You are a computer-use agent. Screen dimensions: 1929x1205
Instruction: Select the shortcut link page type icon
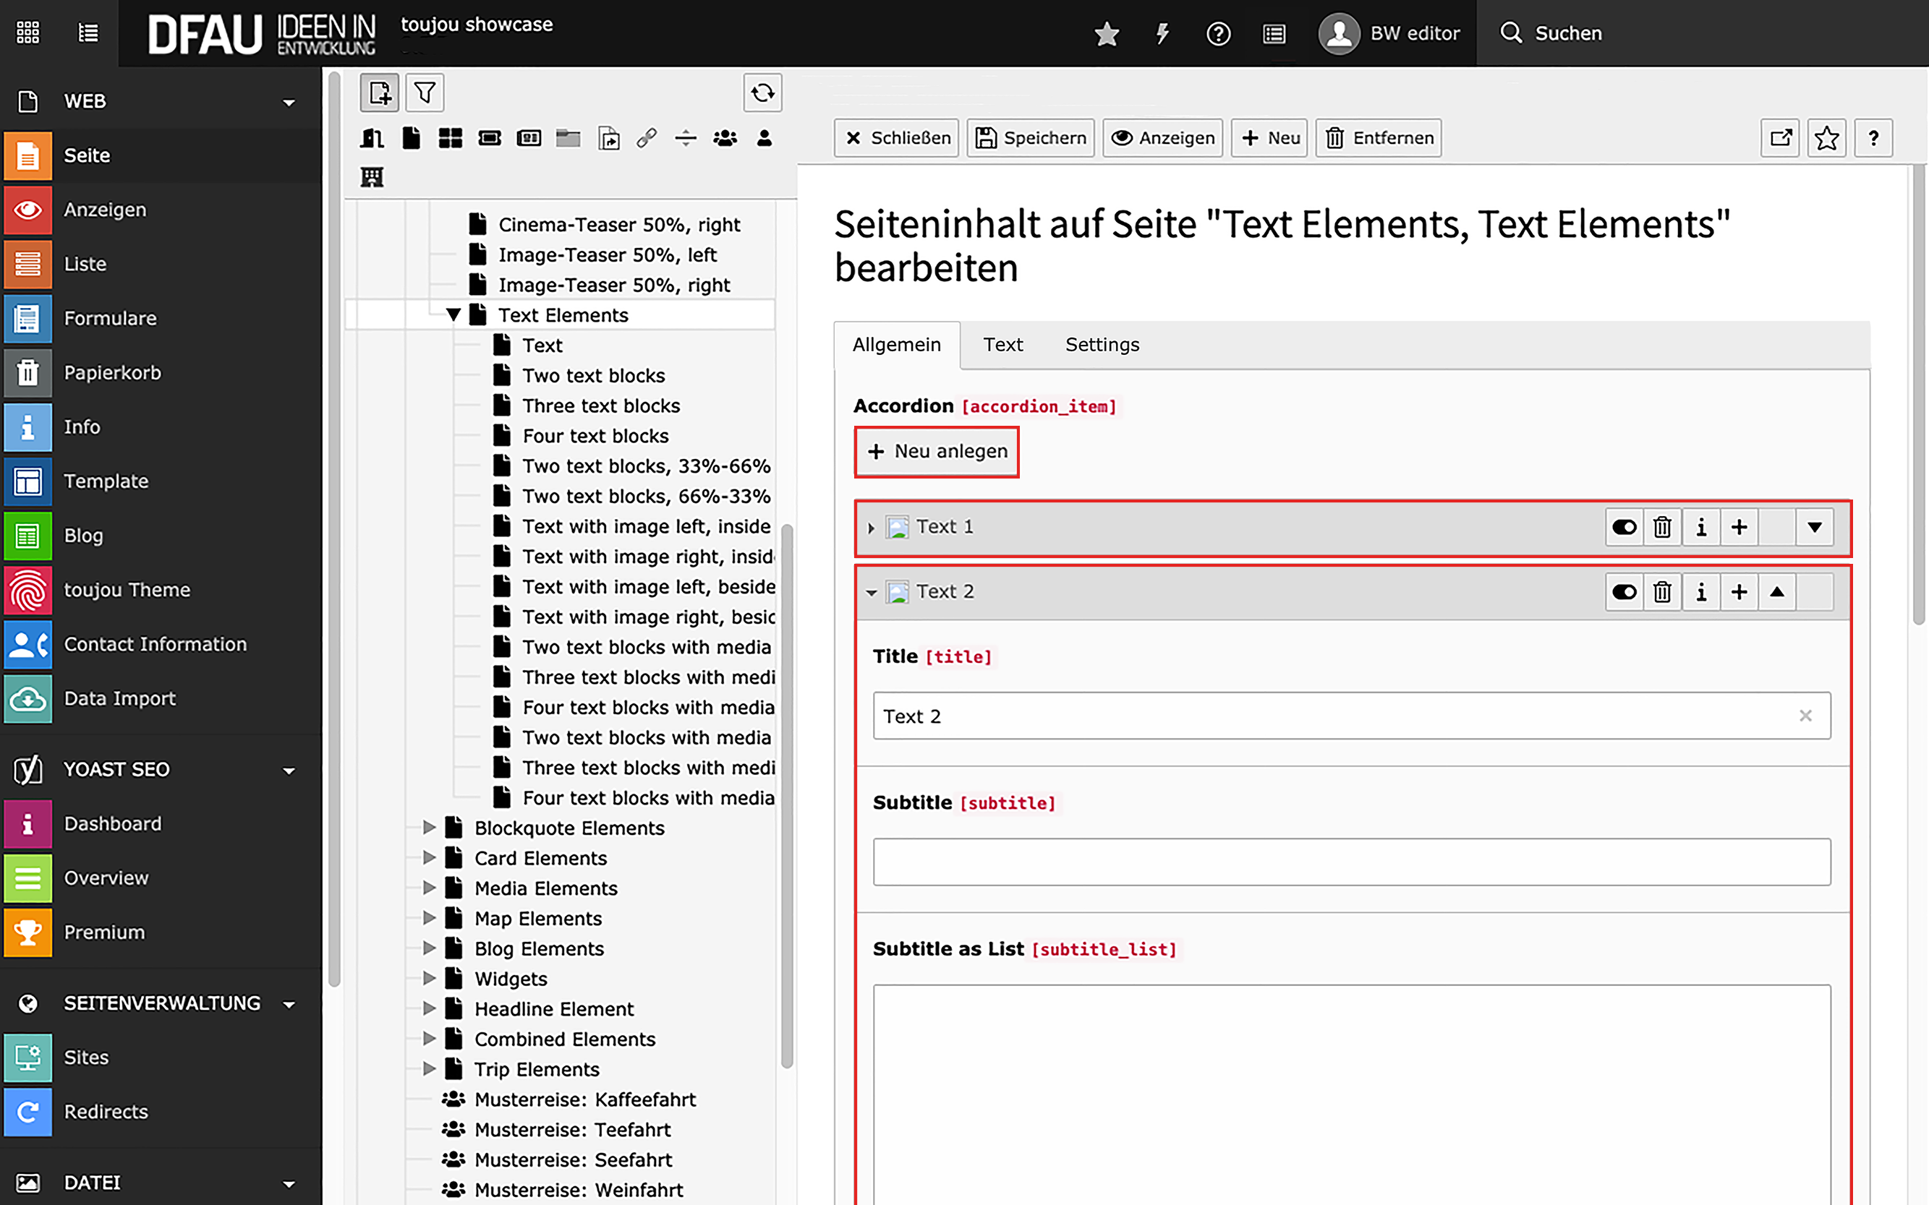[x=647, y=138]
